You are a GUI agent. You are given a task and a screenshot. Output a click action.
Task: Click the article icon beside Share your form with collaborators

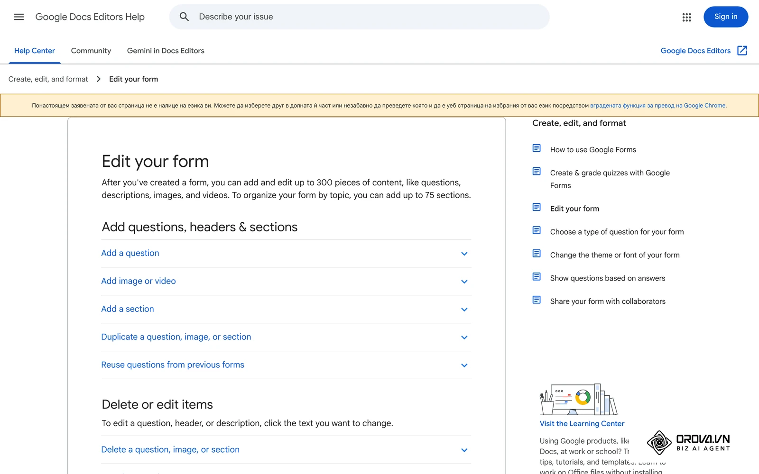[537, 300]
